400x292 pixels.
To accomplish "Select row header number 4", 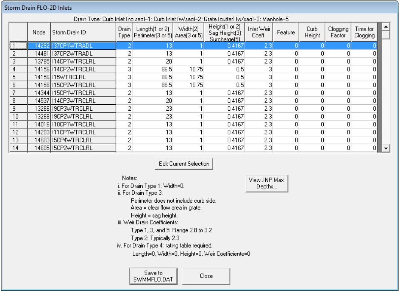I will click(x=18, y=69).
